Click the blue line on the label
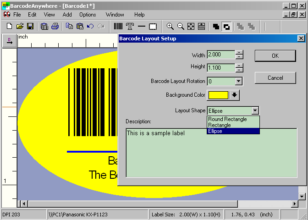Image resolution: width=308 pixels, height=220 pixels. [92, 152]
